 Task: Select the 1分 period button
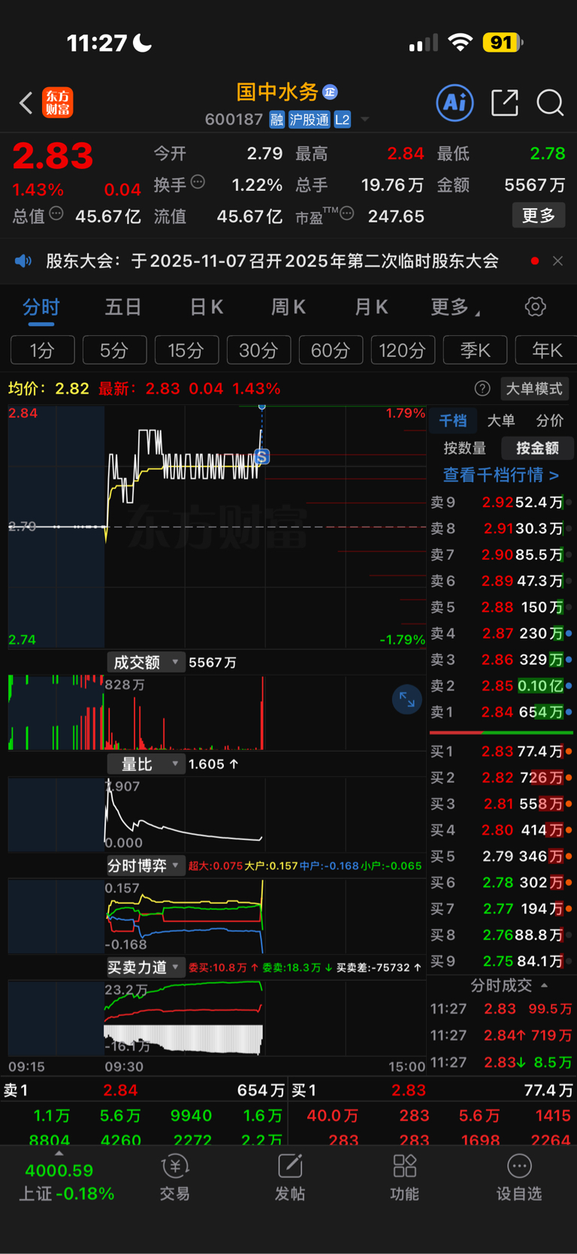[x=43, y=350]
